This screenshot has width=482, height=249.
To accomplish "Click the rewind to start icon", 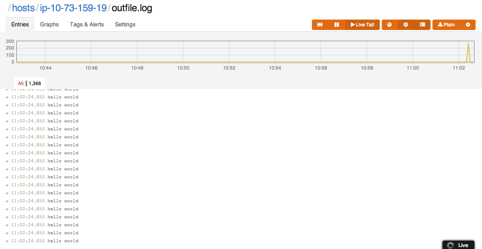I will click(x=320, y=25).
